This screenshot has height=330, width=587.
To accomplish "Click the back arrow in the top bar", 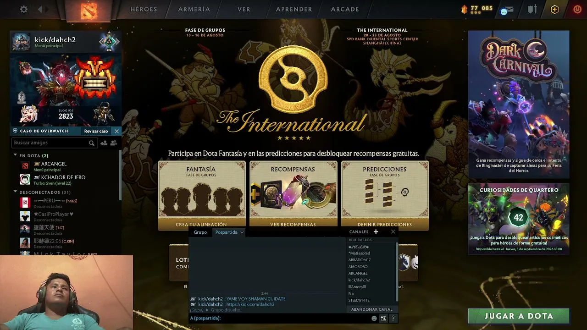I will point(40,9).
